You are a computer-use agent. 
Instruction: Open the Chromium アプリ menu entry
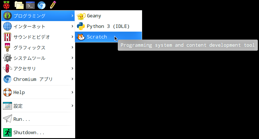tap(38, 79)
